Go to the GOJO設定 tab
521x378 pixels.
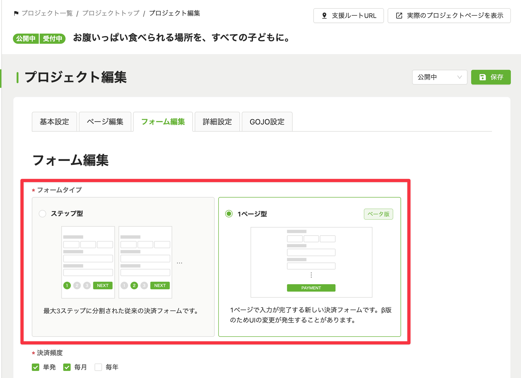coord(267,122)
